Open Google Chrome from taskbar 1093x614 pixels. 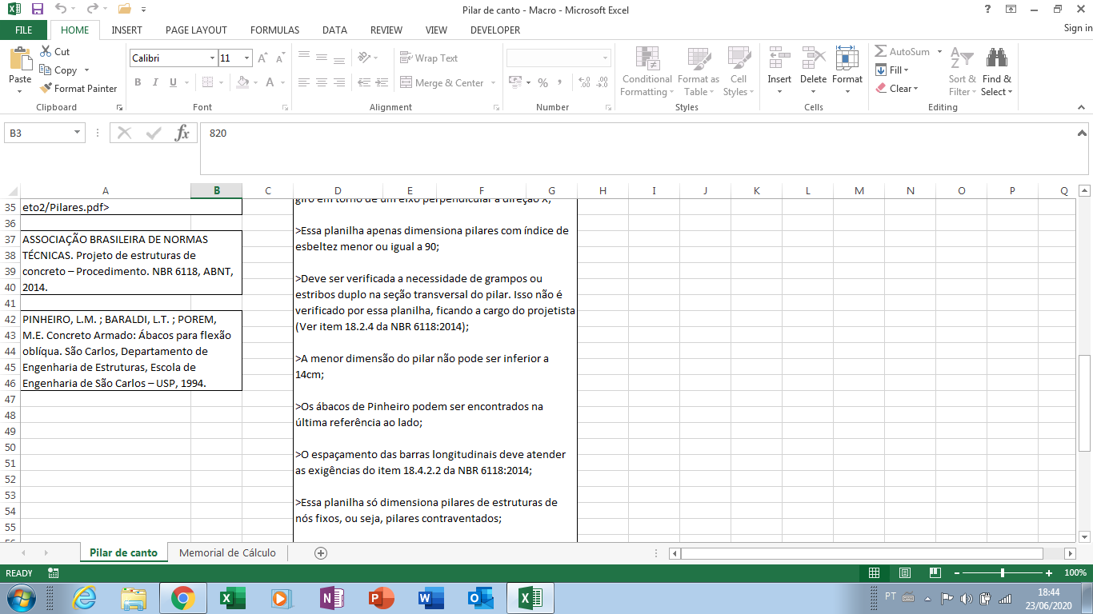point(182,598)
